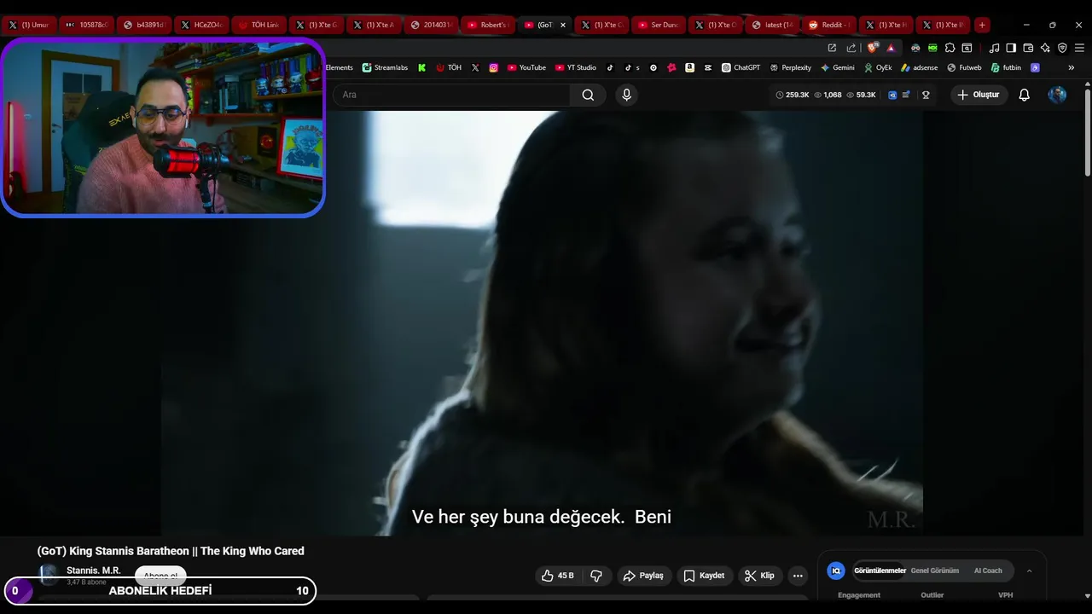Screen dimensions: 1092x614
Task: Switch to latest (14 tab
Action: click(772, 25)
